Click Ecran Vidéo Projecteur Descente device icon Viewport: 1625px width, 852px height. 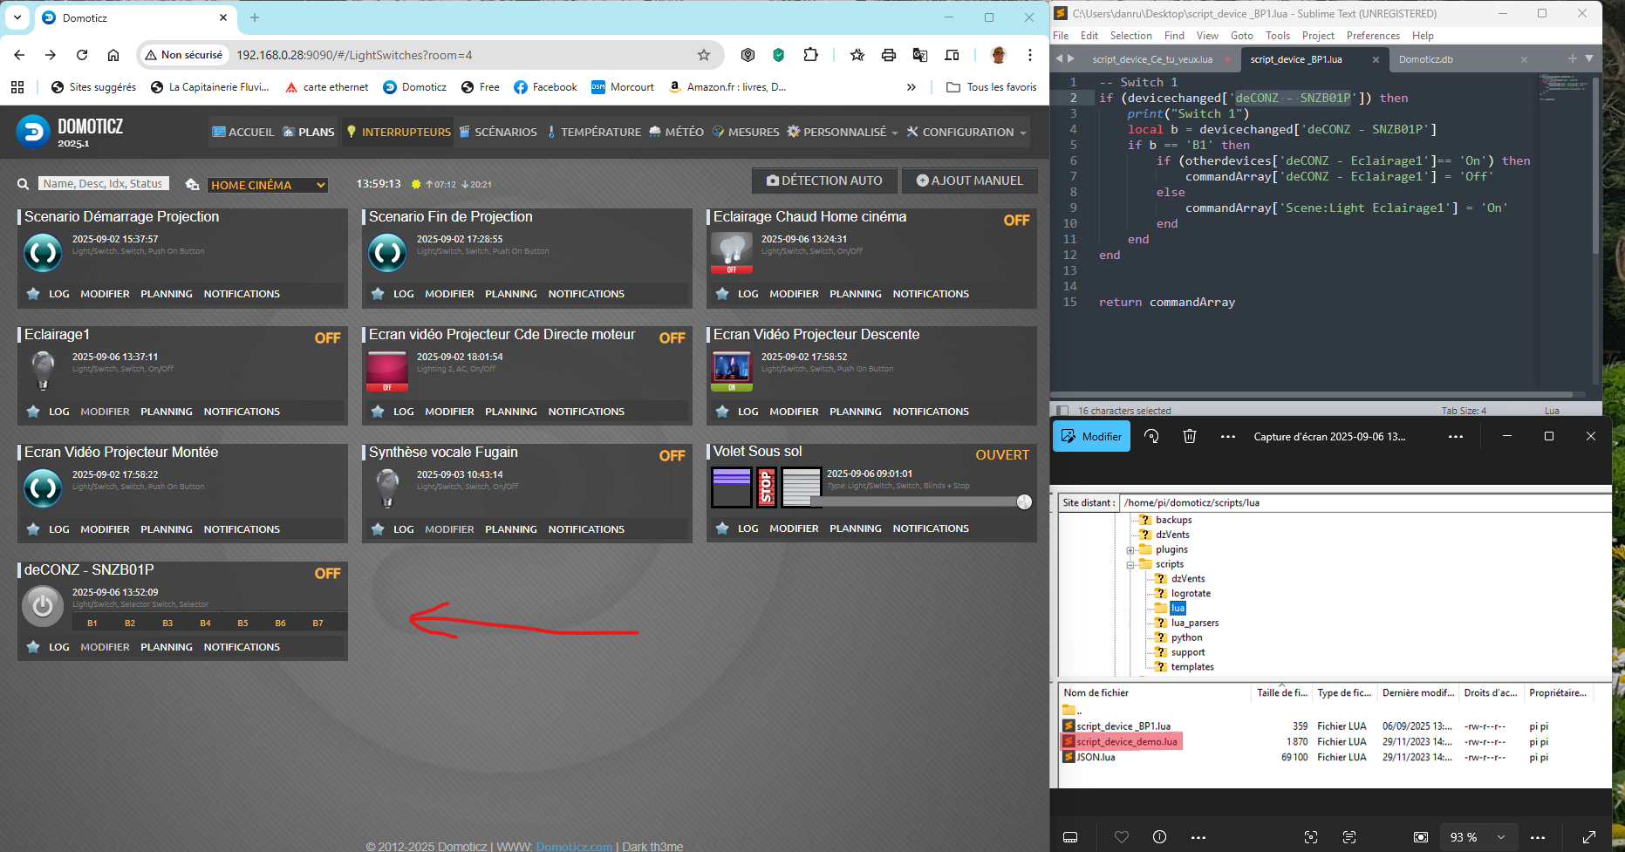click(x=732, y=371)
